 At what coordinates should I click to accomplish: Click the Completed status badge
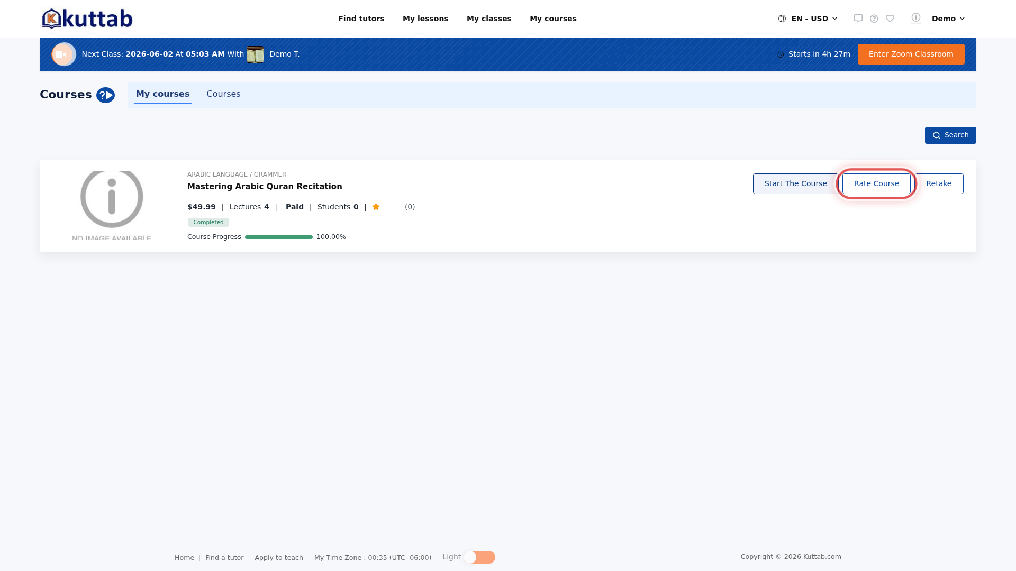coord(208,222)
